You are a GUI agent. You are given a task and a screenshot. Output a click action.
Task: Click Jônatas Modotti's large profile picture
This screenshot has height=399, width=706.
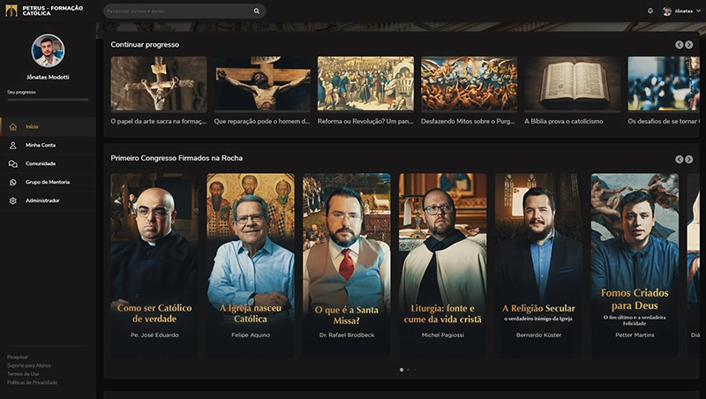(48, 50)
